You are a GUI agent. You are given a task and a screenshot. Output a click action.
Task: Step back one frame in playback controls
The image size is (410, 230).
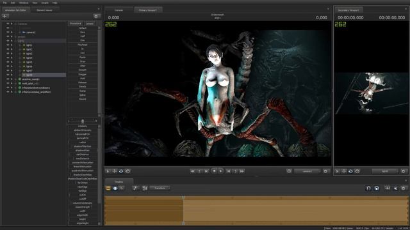tap(206, 171)
